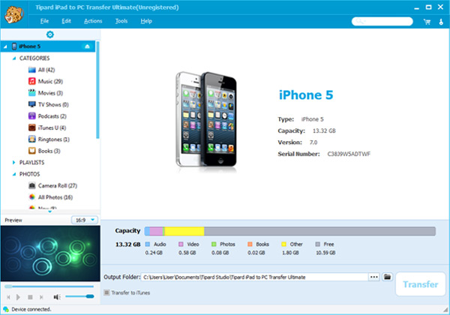Click the Capacity value 13.32 GB
Image resolution: width=450 pixels, height=315 pixels.
tap(324, 130)
